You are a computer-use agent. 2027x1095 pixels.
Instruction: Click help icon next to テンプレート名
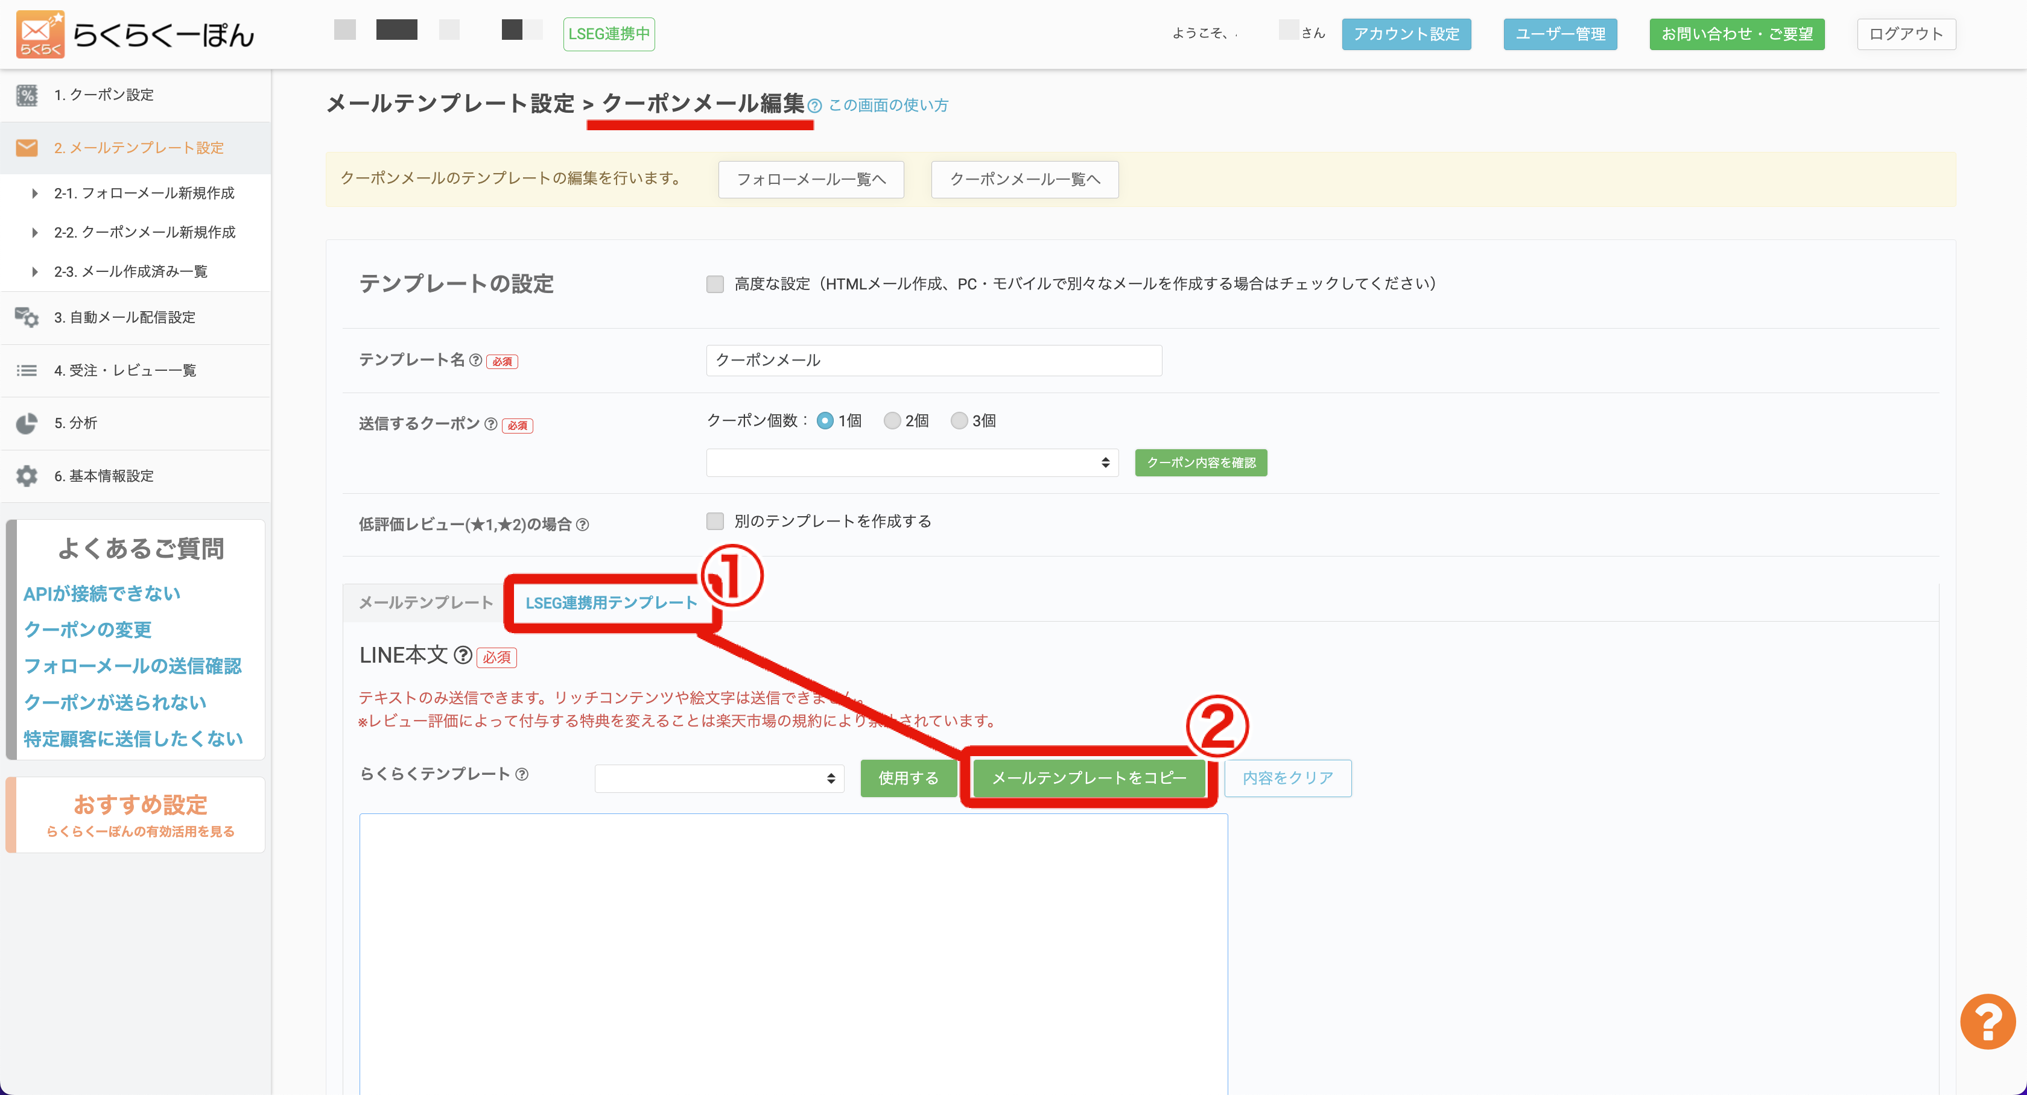(475, 359)
